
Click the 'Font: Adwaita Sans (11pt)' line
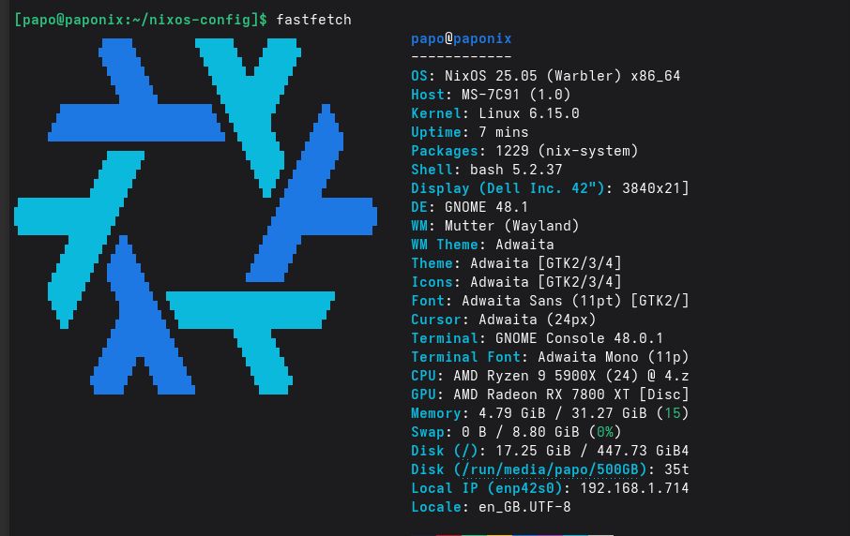(550, 301)
